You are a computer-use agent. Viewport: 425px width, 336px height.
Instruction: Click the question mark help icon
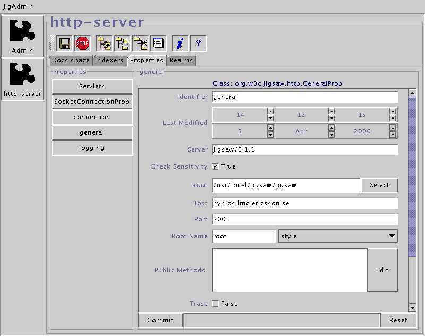click(198, 43)
